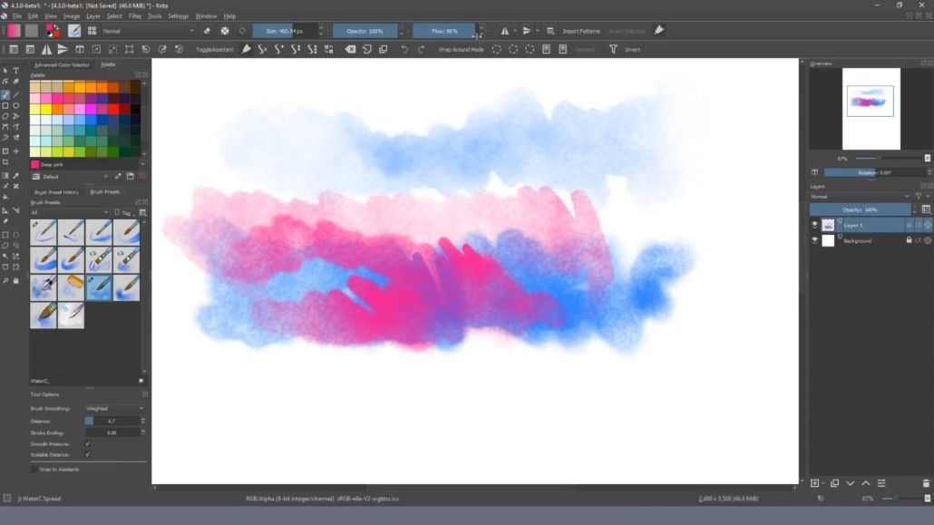
Task: Delete layer with the trash icon
Action: pyautogui.click(x=926, y=483)
